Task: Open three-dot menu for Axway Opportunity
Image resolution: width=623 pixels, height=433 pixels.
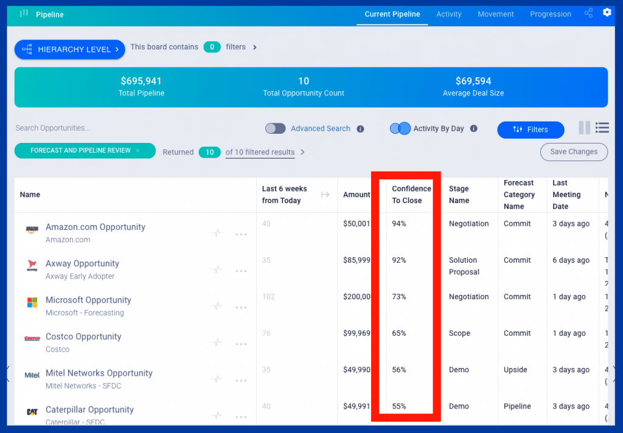Action: [x=241, y=271]
